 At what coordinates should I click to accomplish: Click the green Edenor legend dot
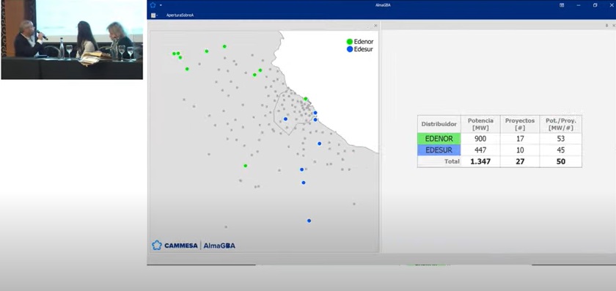pyautogui.click(x=350, y=42)
